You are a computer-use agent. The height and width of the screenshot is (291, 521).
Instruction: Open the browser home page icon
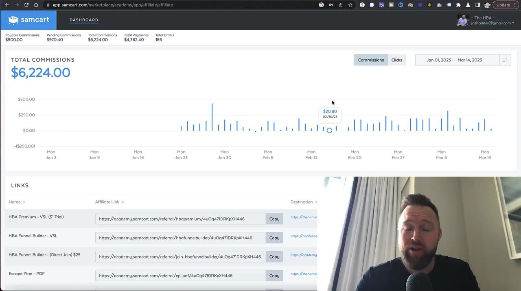pyautogui.click(x=36, y=5)
